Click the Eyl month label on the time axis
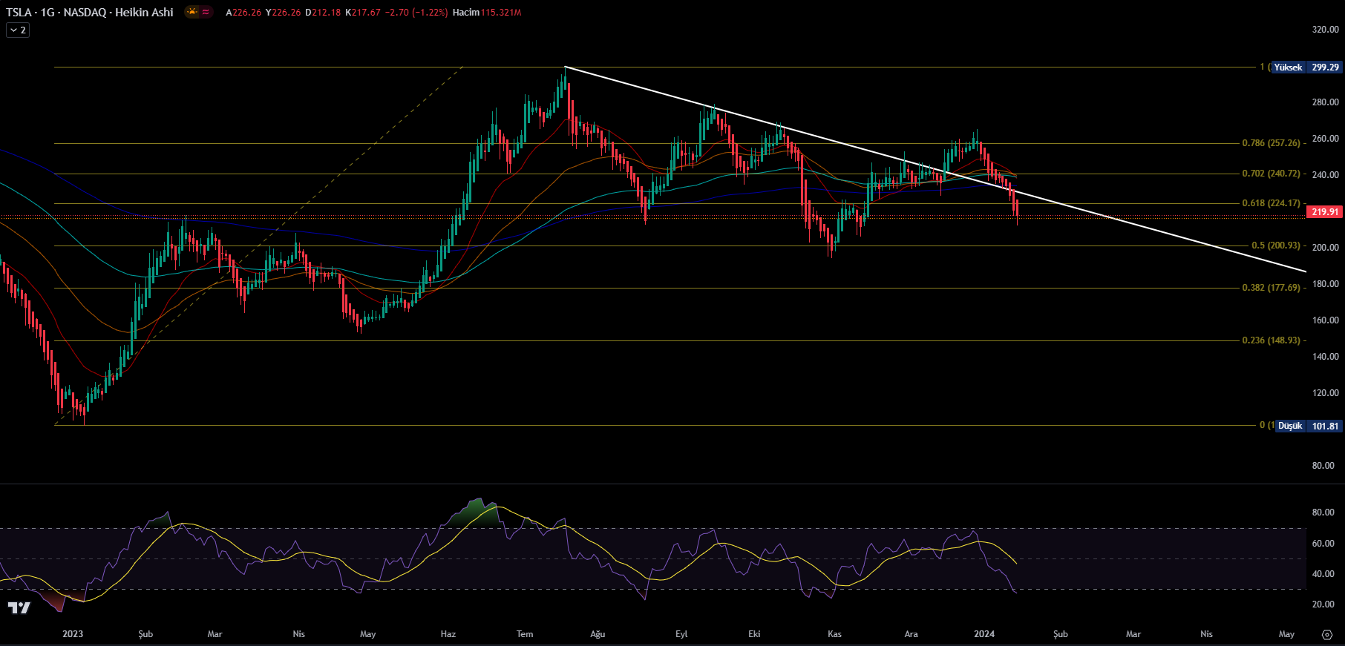Image resolution: width=1345 pixels, height=646 pixels. pos(681,634)
